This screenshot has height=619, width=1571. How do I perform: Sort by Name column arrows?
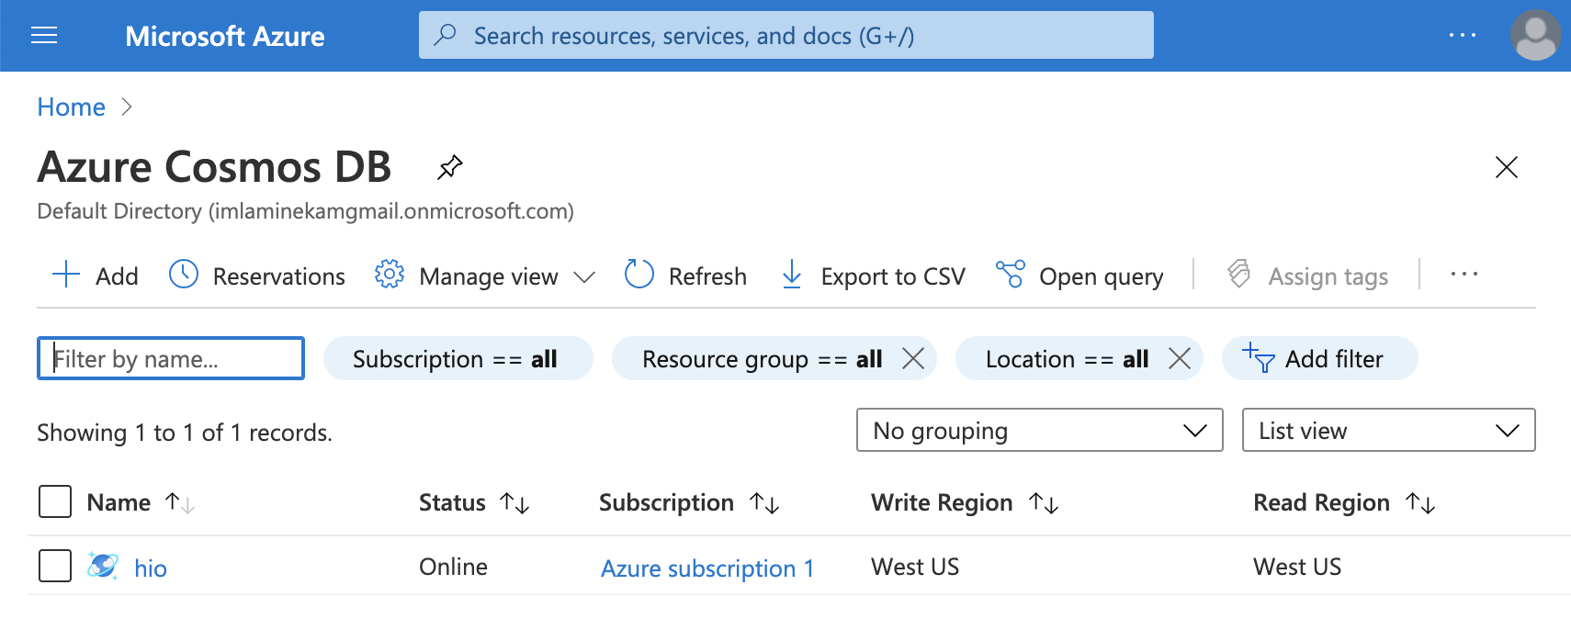point(179,503)
